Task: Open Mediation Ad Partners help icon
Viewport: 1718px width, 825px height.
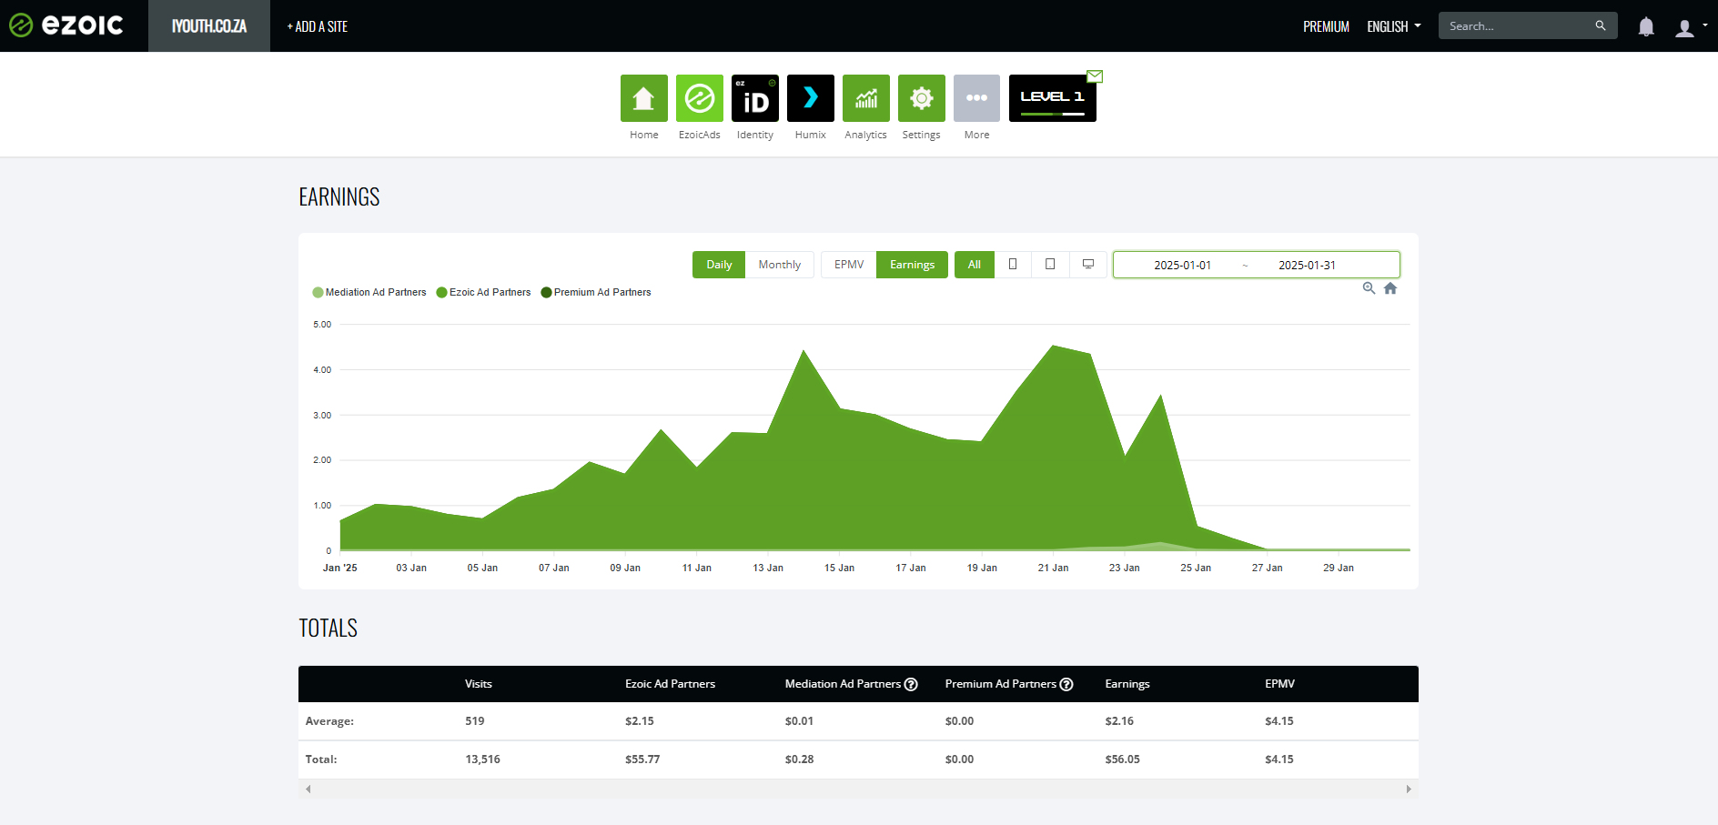Action: [x=911, y=684]
